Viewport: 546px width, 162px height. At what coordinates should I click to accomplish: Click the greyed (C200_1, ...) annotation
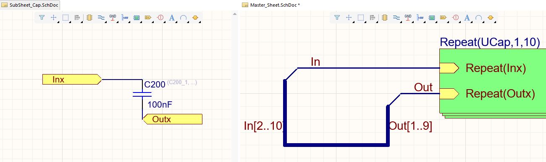[x=182, y=83]
